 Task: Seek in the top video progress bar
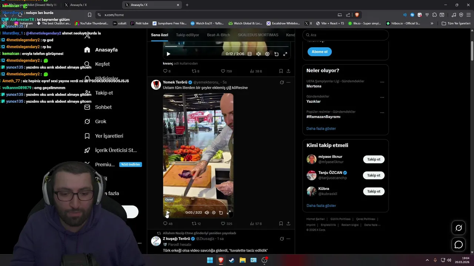[x=227, y=47]
